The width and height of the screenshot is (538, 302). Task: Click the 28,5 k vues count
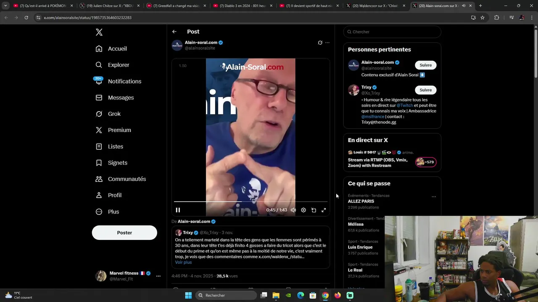(227, 276)
